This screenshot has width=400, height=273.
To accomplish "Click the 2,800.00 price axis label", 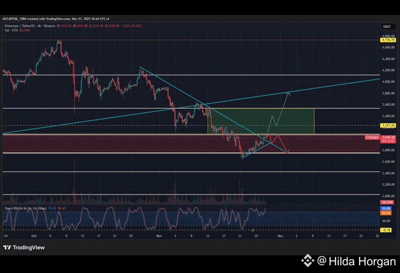I will tap(388, 150).
